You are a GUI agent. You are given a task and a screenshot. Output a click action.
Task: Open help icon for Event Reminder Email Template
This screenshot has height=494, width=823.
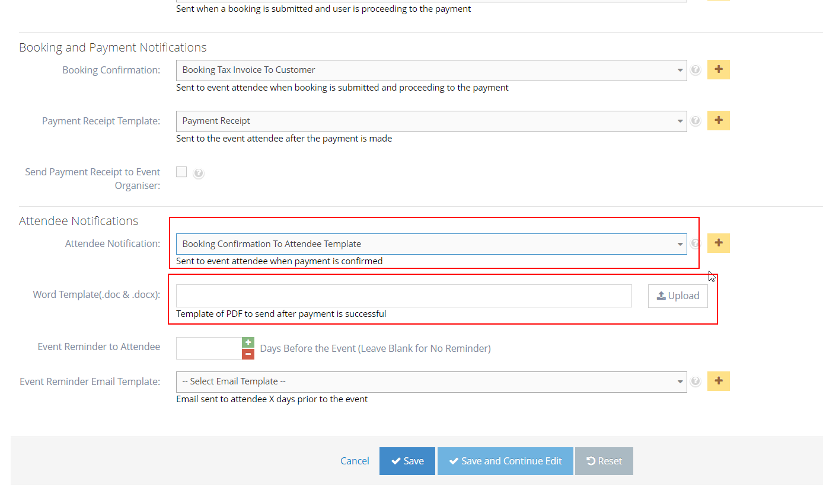click(x=696, y=382)
